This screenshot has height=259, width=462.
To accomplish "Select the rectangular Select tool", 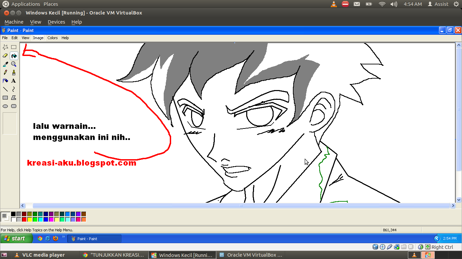I will pos(14,47).
